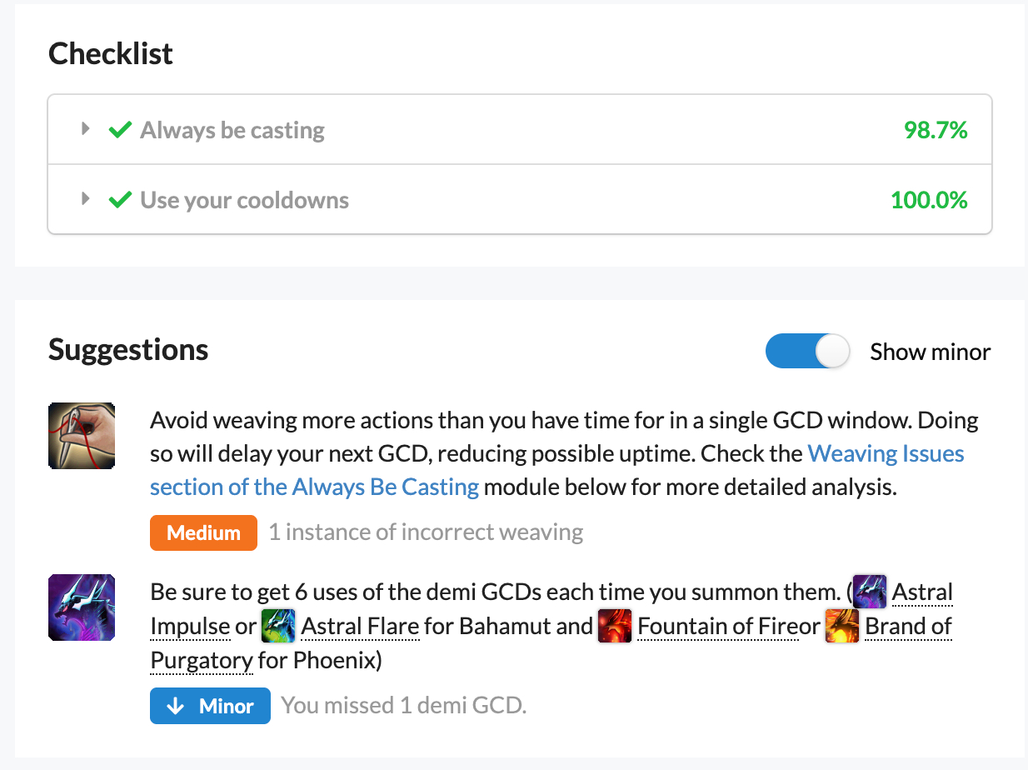Click the blue Minor severity badge
Image resolution: width=1028 pixels, height=770 pixels.
(x=210, y=706)
